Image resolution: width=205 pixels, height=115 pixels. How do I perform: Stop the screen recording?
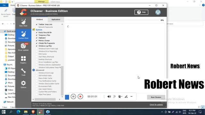tap(80, 96)
